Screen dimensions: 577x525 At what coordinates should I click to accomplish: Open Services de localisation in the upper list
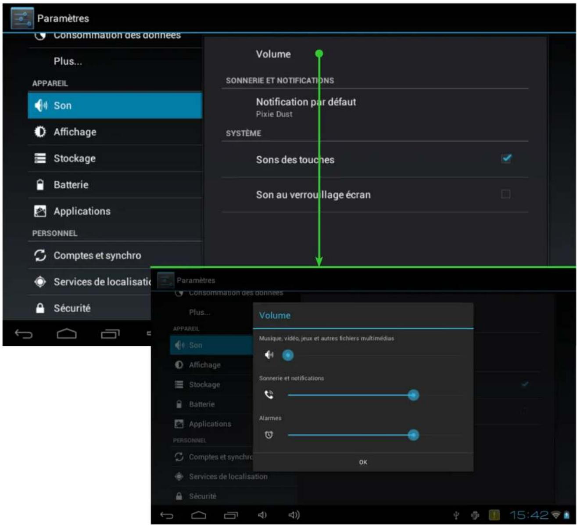point(90,281)
